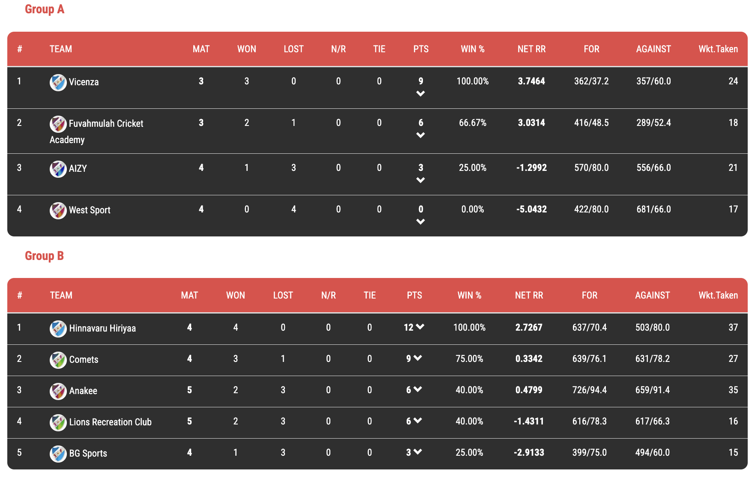
Task: Expand Comets points details chevron
Action: [418, 358]
